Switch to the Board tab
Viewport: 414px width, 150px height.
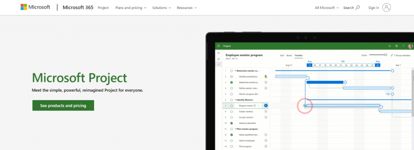tap(289, 55)
